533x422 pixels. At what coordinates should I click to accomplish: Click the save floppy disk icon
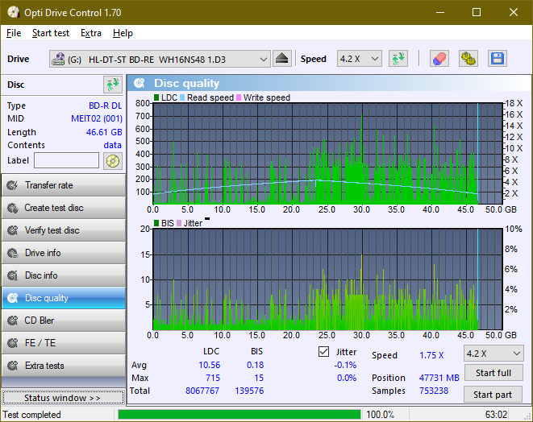pos(497,59)
